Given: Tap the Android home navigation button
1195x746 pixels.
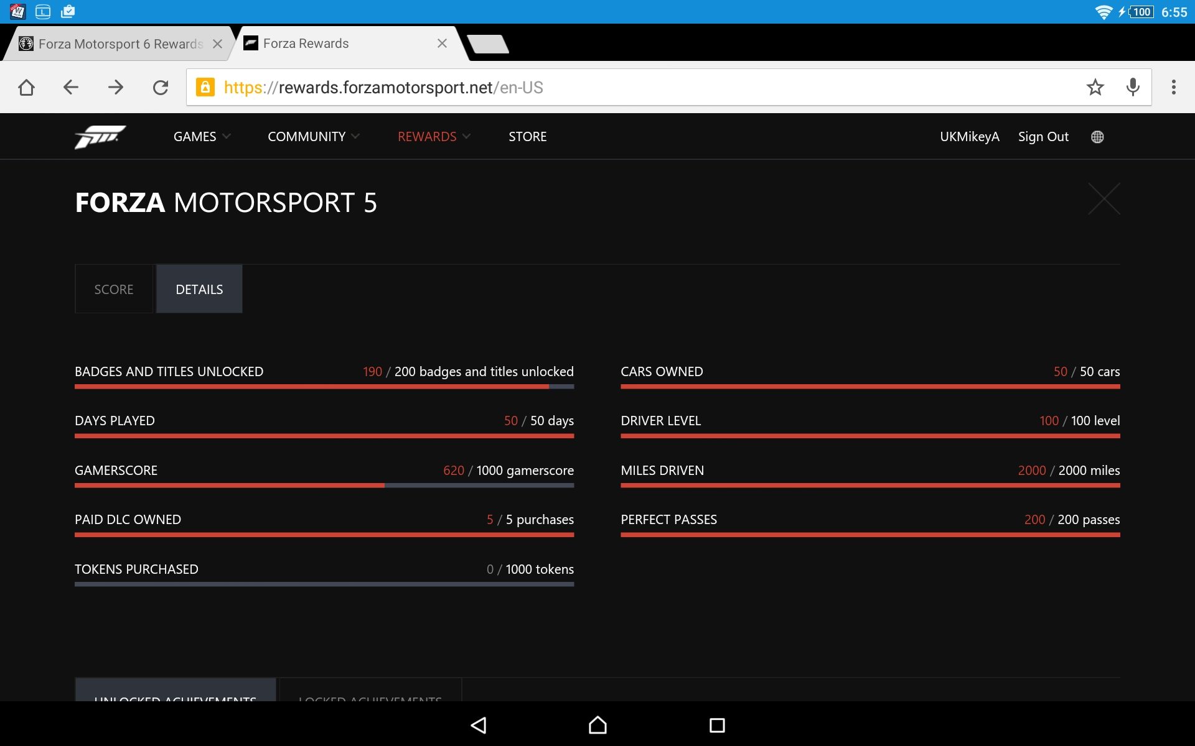Looking at the screenshot, I should pos(597,725).
